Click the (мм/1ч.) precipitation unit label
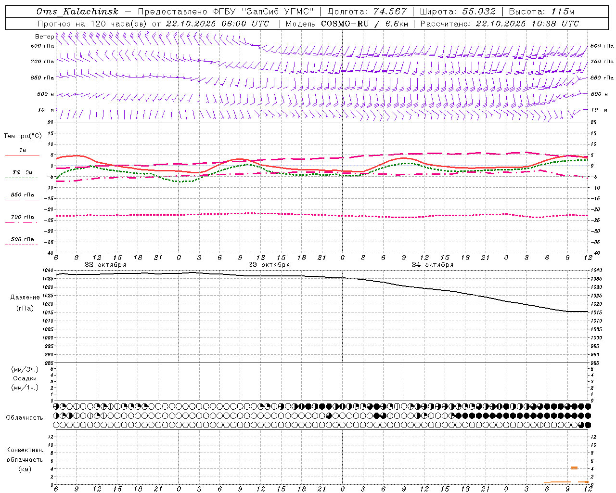The image size is (616, 493). click(x=25, y=388)
